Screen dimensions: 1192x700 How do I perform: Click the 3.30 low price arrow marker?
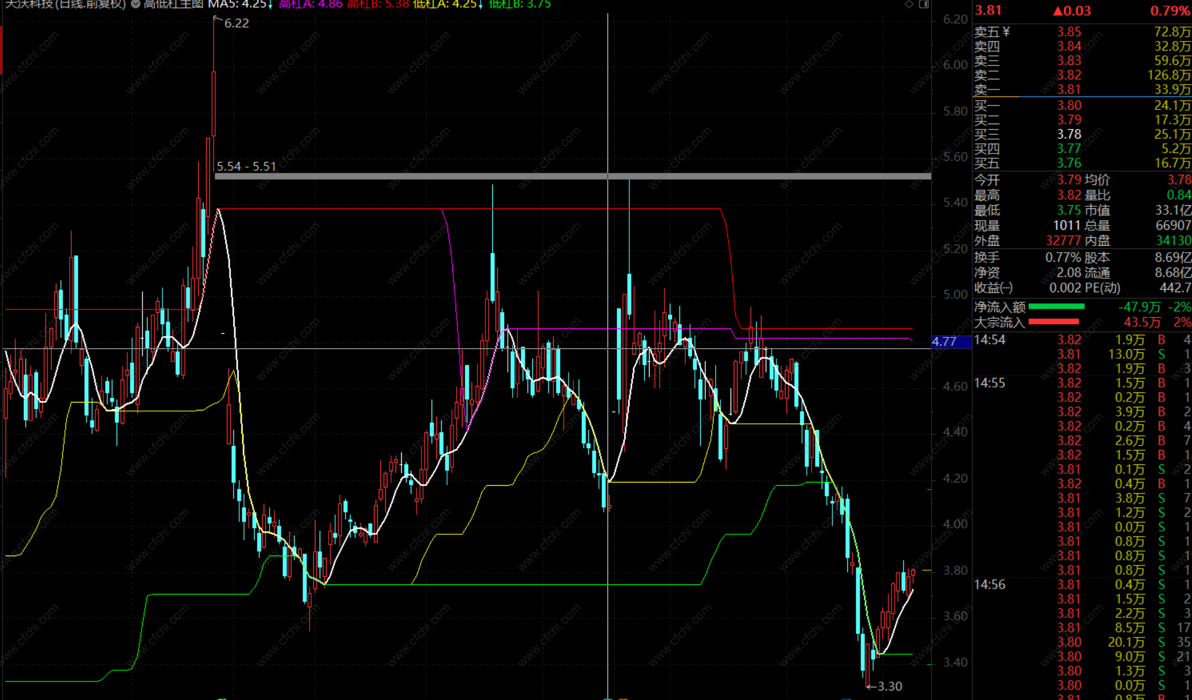[x=888, y=686]
